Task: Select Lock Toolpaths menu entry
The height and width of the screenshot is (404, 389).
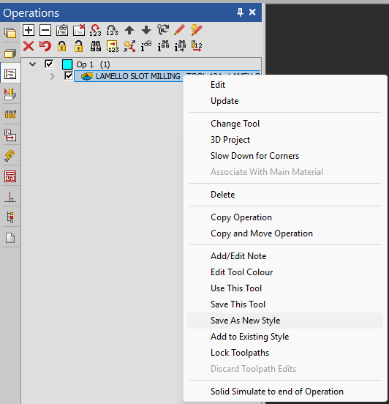Action: click(285, 353)
